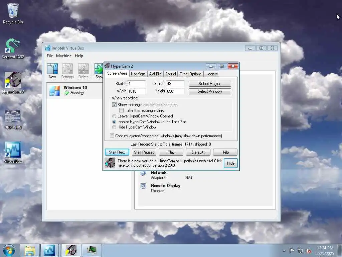Click the Select Region button
This screenshot has height=257, width=342.
click(210, 83)
